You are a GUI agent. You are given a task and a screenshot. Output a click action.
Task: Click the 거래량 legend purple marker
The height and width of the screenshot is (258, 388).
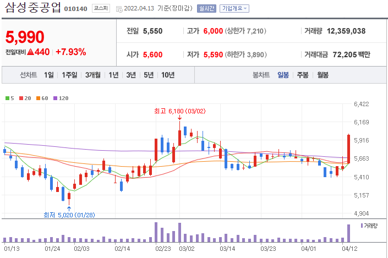click(362, 226)
